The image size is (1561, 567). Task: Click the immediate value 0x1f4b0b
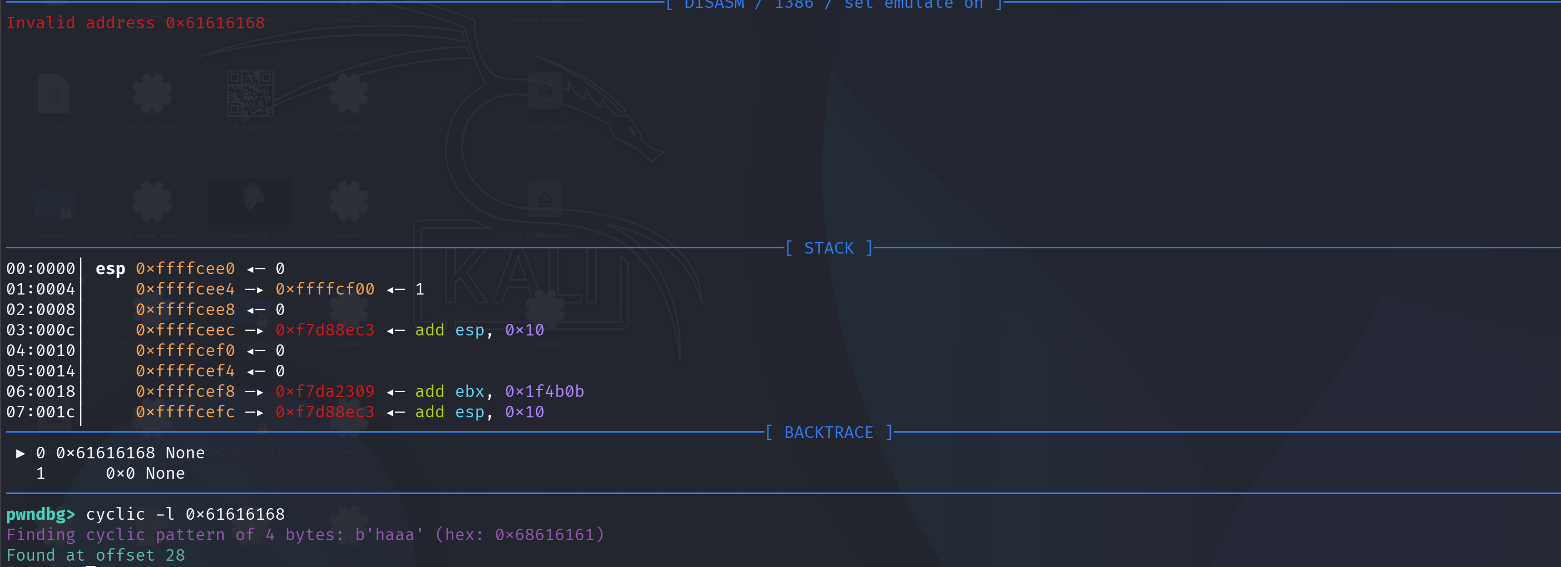tap(544, 391)
